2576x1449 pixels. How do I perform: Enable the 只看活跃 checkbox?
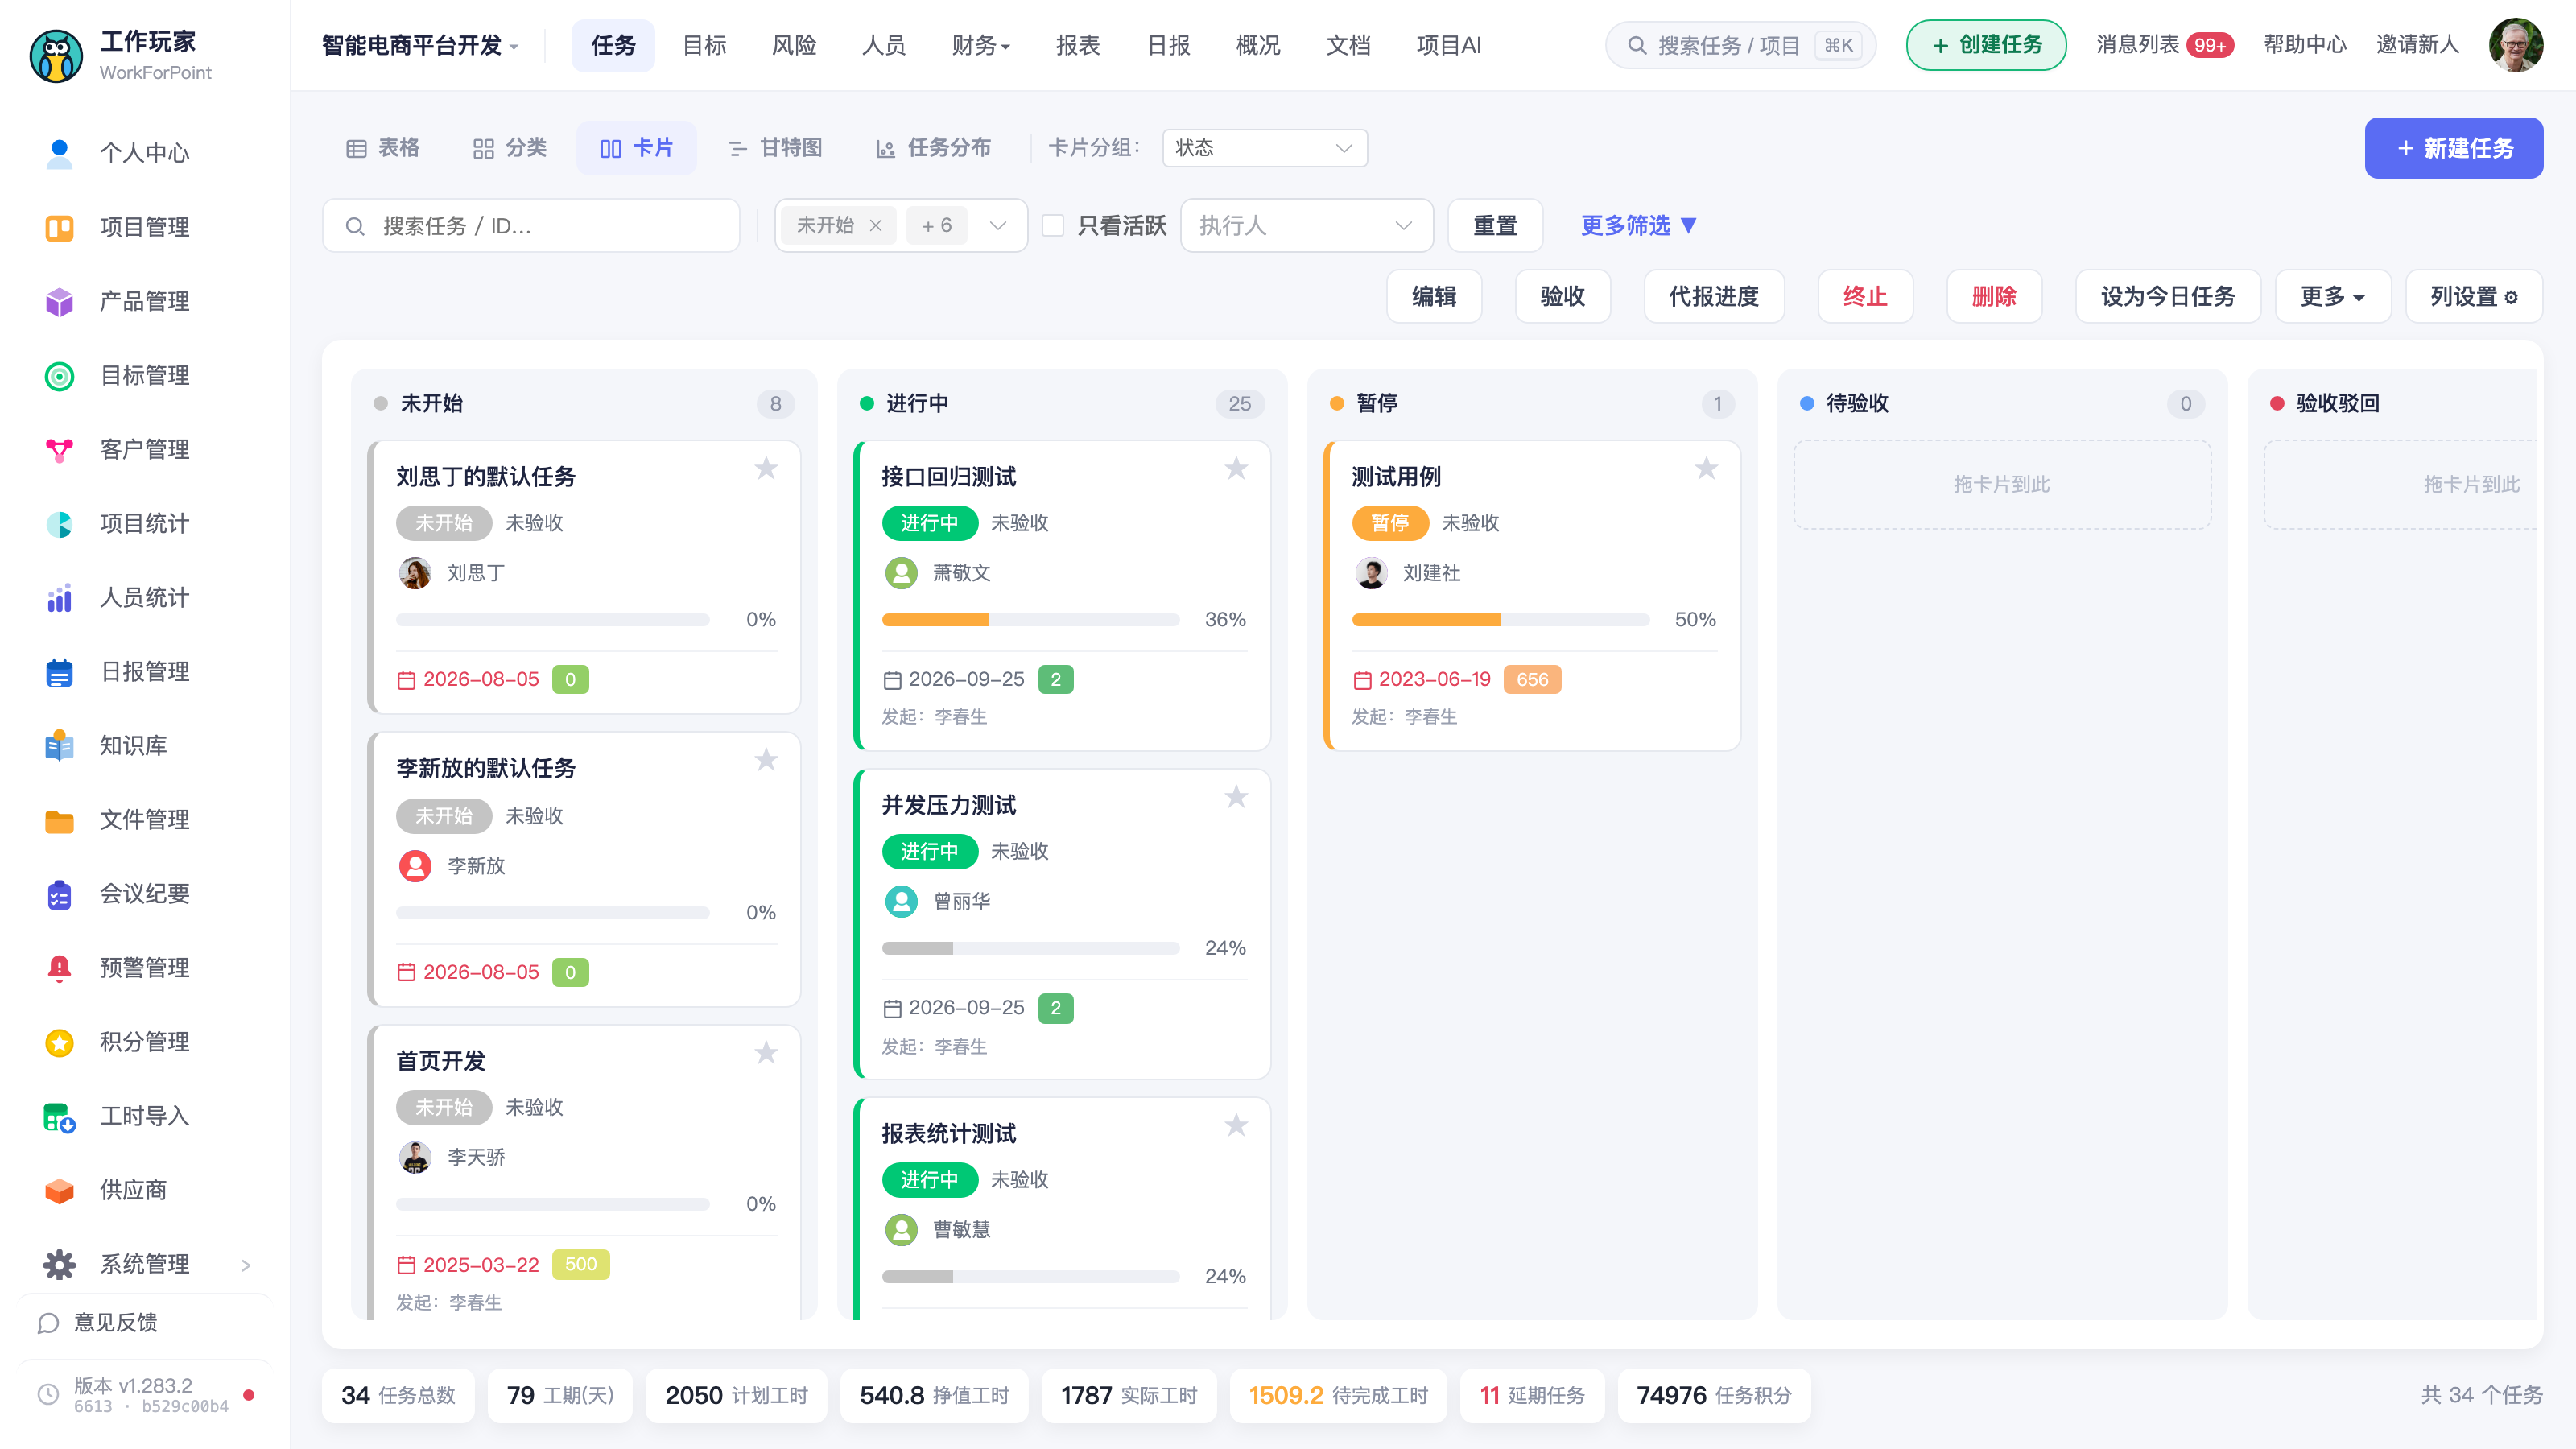point(1052,225)
